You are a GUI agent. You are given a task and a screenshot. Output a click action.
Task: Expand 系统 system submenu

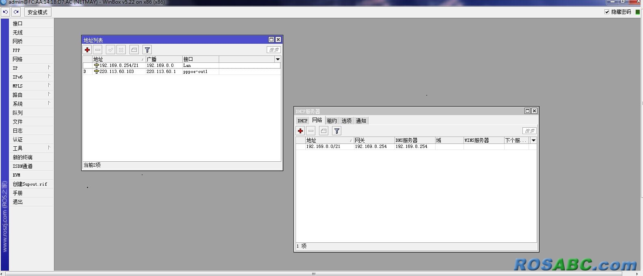(32, 104)
